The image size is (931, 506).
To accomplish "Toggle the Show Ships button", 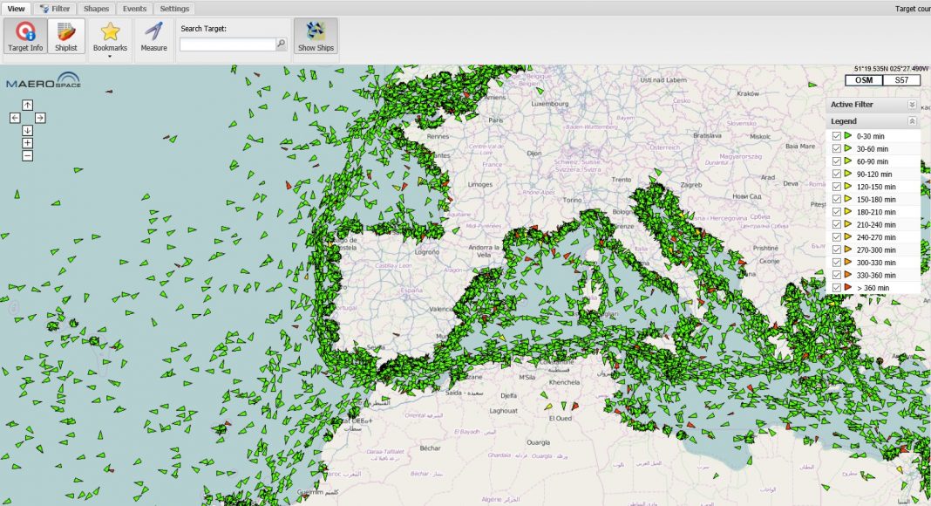I will (315, 37).
